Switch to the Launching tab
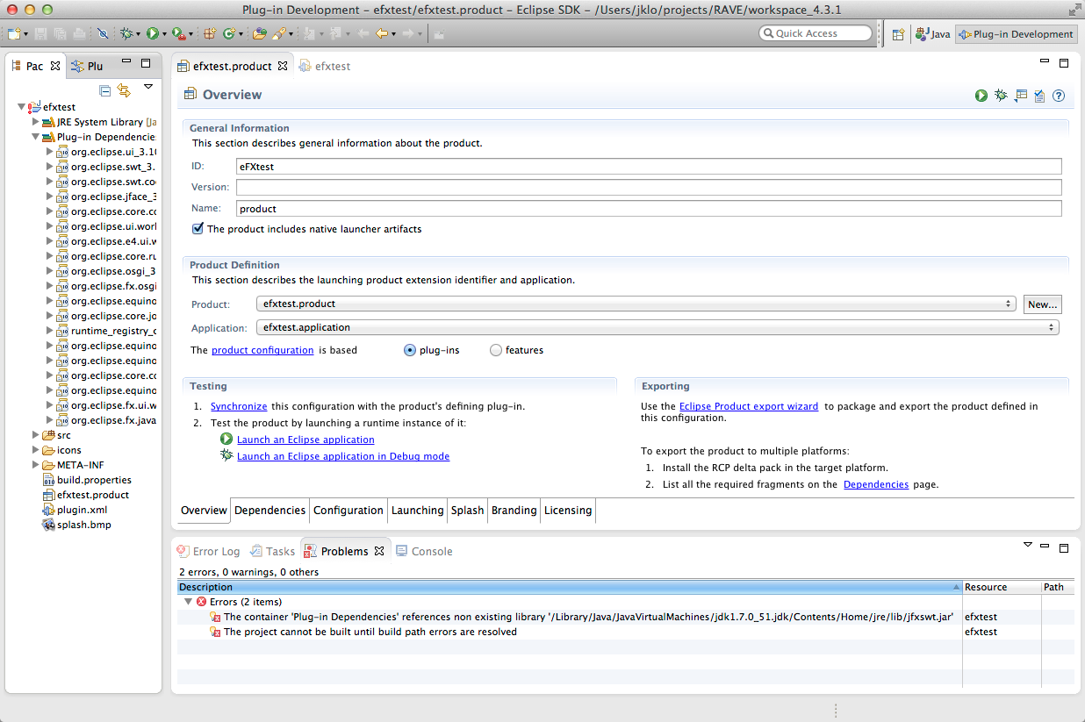This screenshot has width=1085, height=722. [x=417, y=511]
